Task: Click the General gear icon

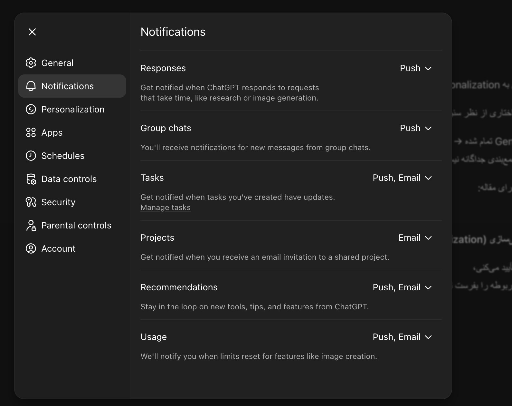Action: (x=31, y=63)
